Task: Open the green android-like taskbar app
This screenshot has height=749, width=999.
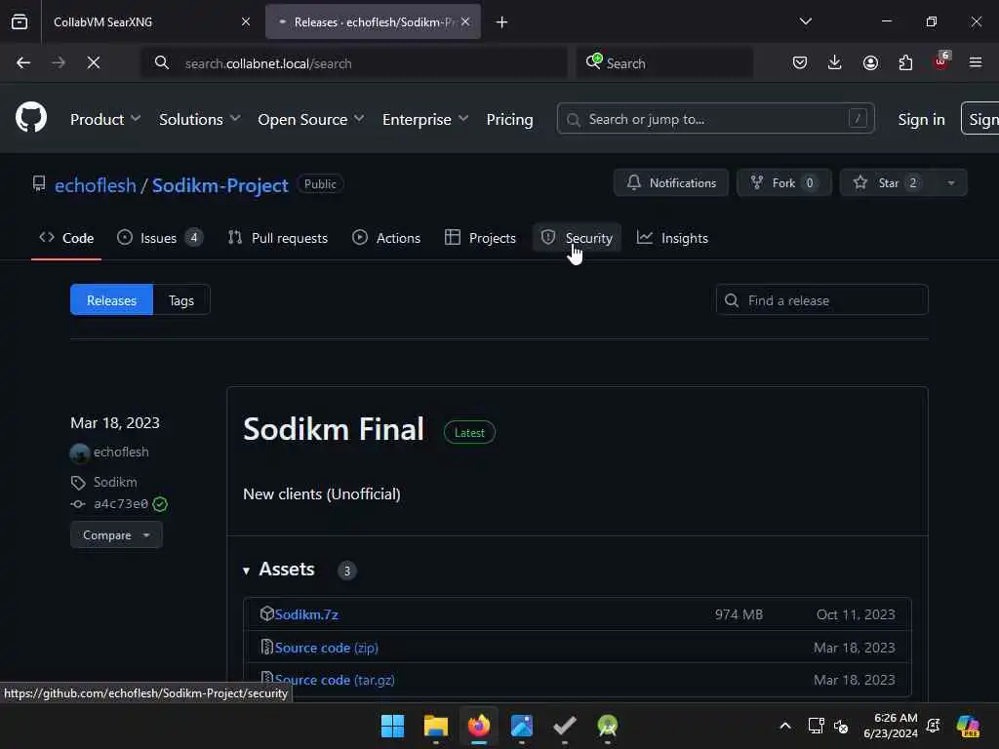Action: [x=608, y=726]
